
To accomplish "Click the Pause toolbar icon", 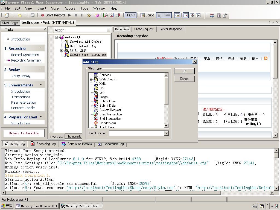I will 82,15.
